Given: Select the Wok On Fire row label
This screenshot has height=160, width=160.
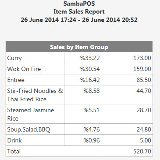Looking at the screenshot, I should 24,69.
